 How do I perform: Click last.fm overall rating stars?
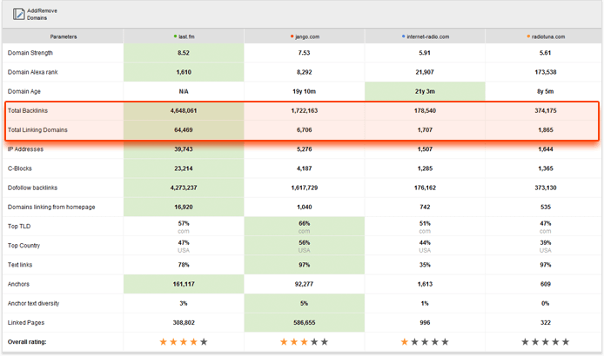184,342
